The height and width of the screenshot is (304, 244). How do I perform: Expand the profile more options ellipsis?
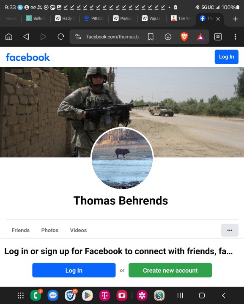tap(230, 230)
